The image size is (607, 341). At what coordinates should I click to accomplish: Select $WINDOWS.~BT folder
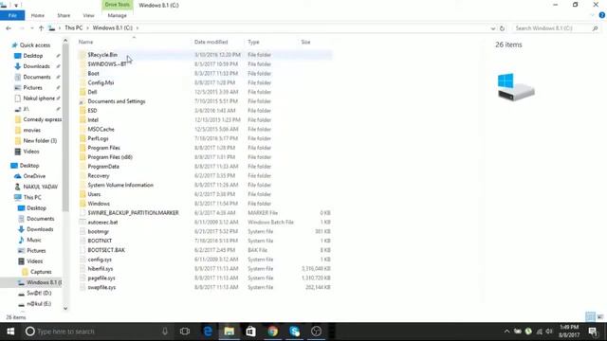click(x=107, y=64)
